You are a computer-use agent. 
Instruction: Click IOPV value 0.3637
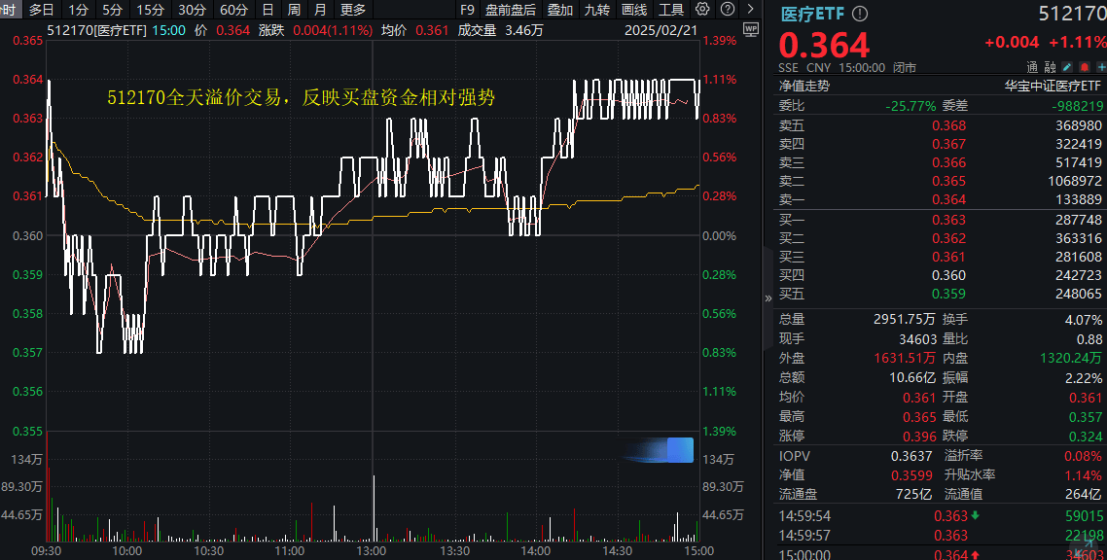pyautogui.click(x=911, y=456)
